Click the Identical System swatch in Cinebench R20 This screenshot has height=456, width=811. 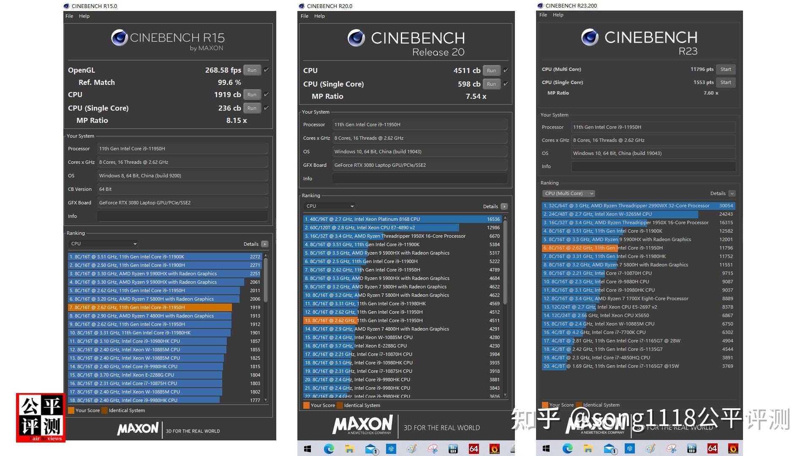(x=340, y=405)
